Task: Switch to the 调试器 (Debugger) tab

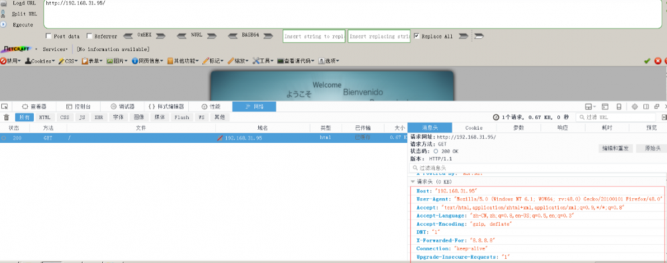Action: coord(123,107)
